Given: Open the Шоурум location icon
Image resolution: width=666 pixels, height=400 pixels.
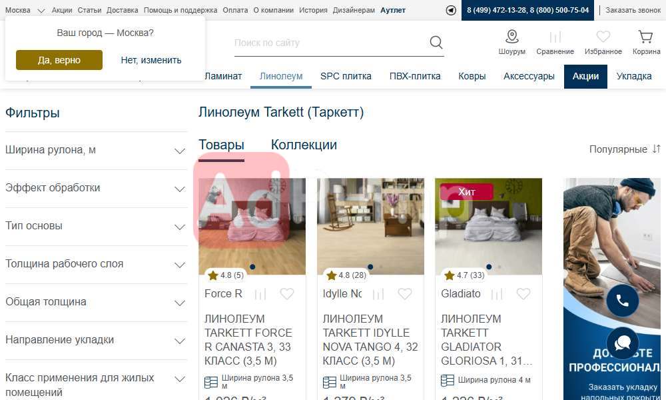Looking at the screenshot, I should pos(511,37).
